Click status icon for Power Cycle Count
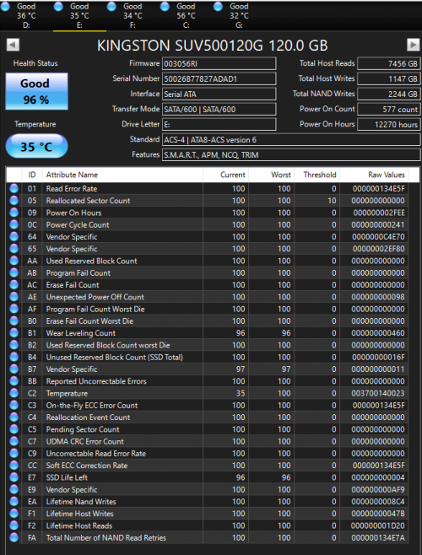 coord(14,224)
